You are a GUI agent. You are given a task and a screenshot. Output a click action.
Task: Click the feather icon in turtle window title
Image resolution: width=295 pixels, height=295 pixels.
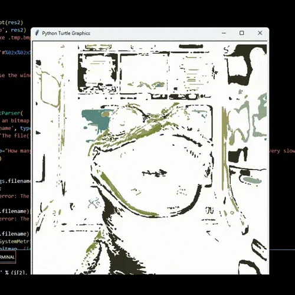click(37, 33)
